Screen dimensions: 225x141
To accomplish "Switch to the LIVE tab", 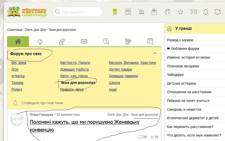I will (84, 42).
